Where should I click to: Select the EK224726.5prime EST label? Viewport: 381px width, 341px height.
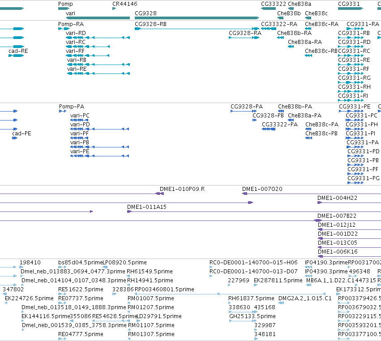[29, 298]
